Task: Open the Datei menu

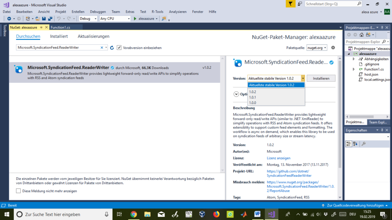Action: (7, 12)
